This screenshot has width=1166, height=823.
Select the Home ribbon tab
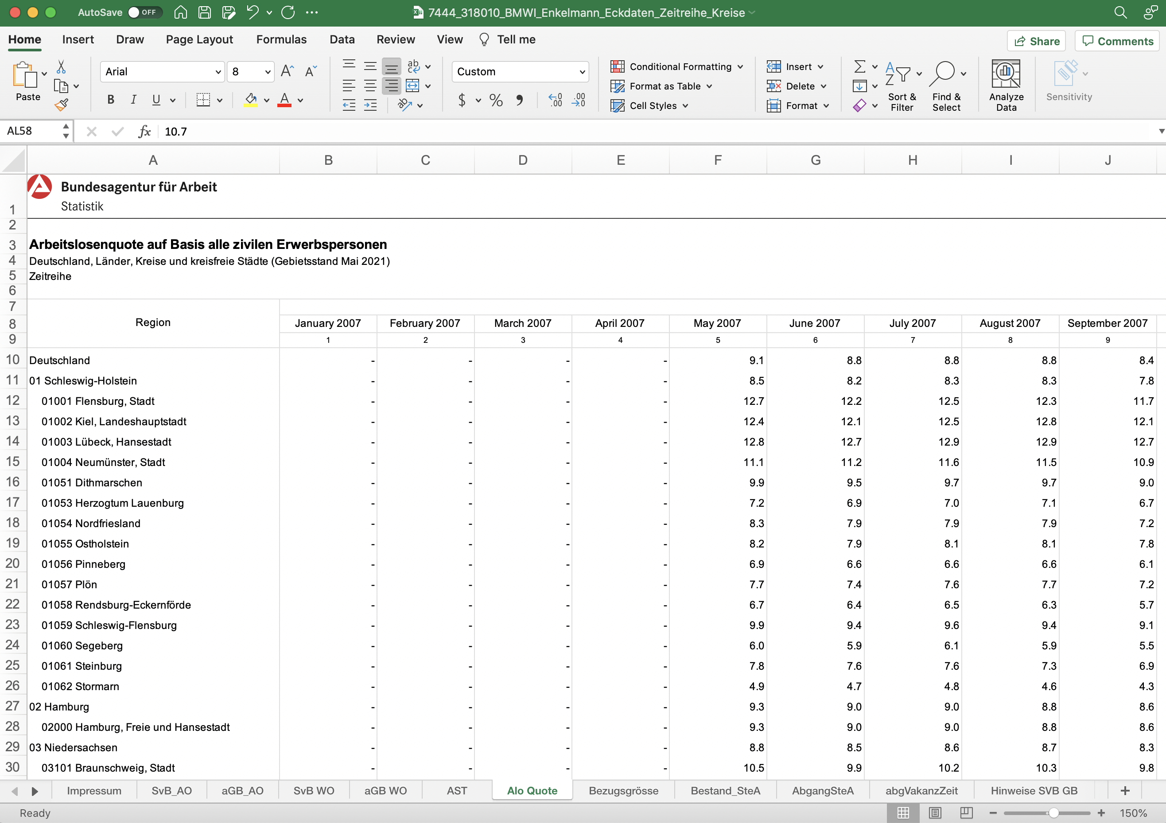click(26, 39)
